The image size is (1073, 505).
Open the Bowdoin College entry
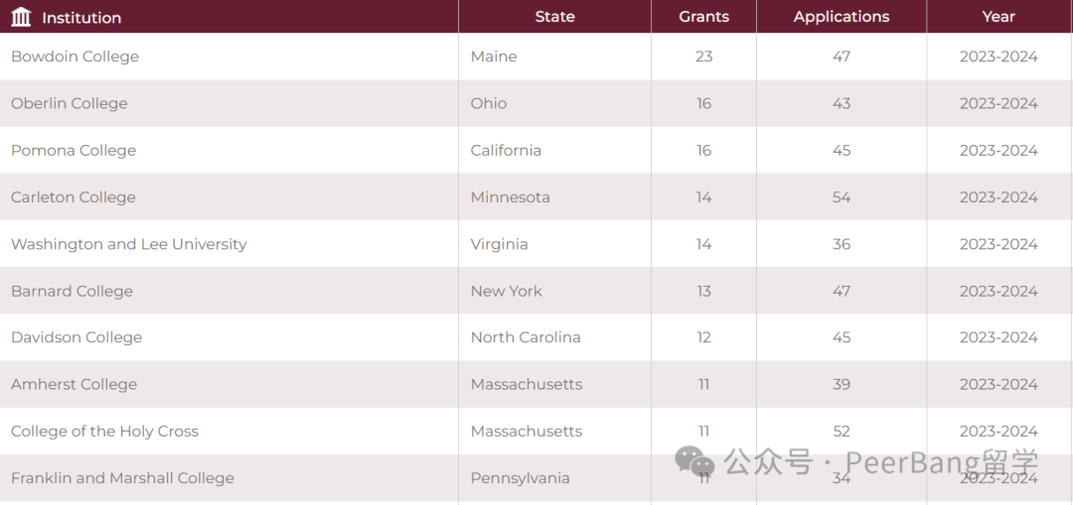click(x=75, y=57)
